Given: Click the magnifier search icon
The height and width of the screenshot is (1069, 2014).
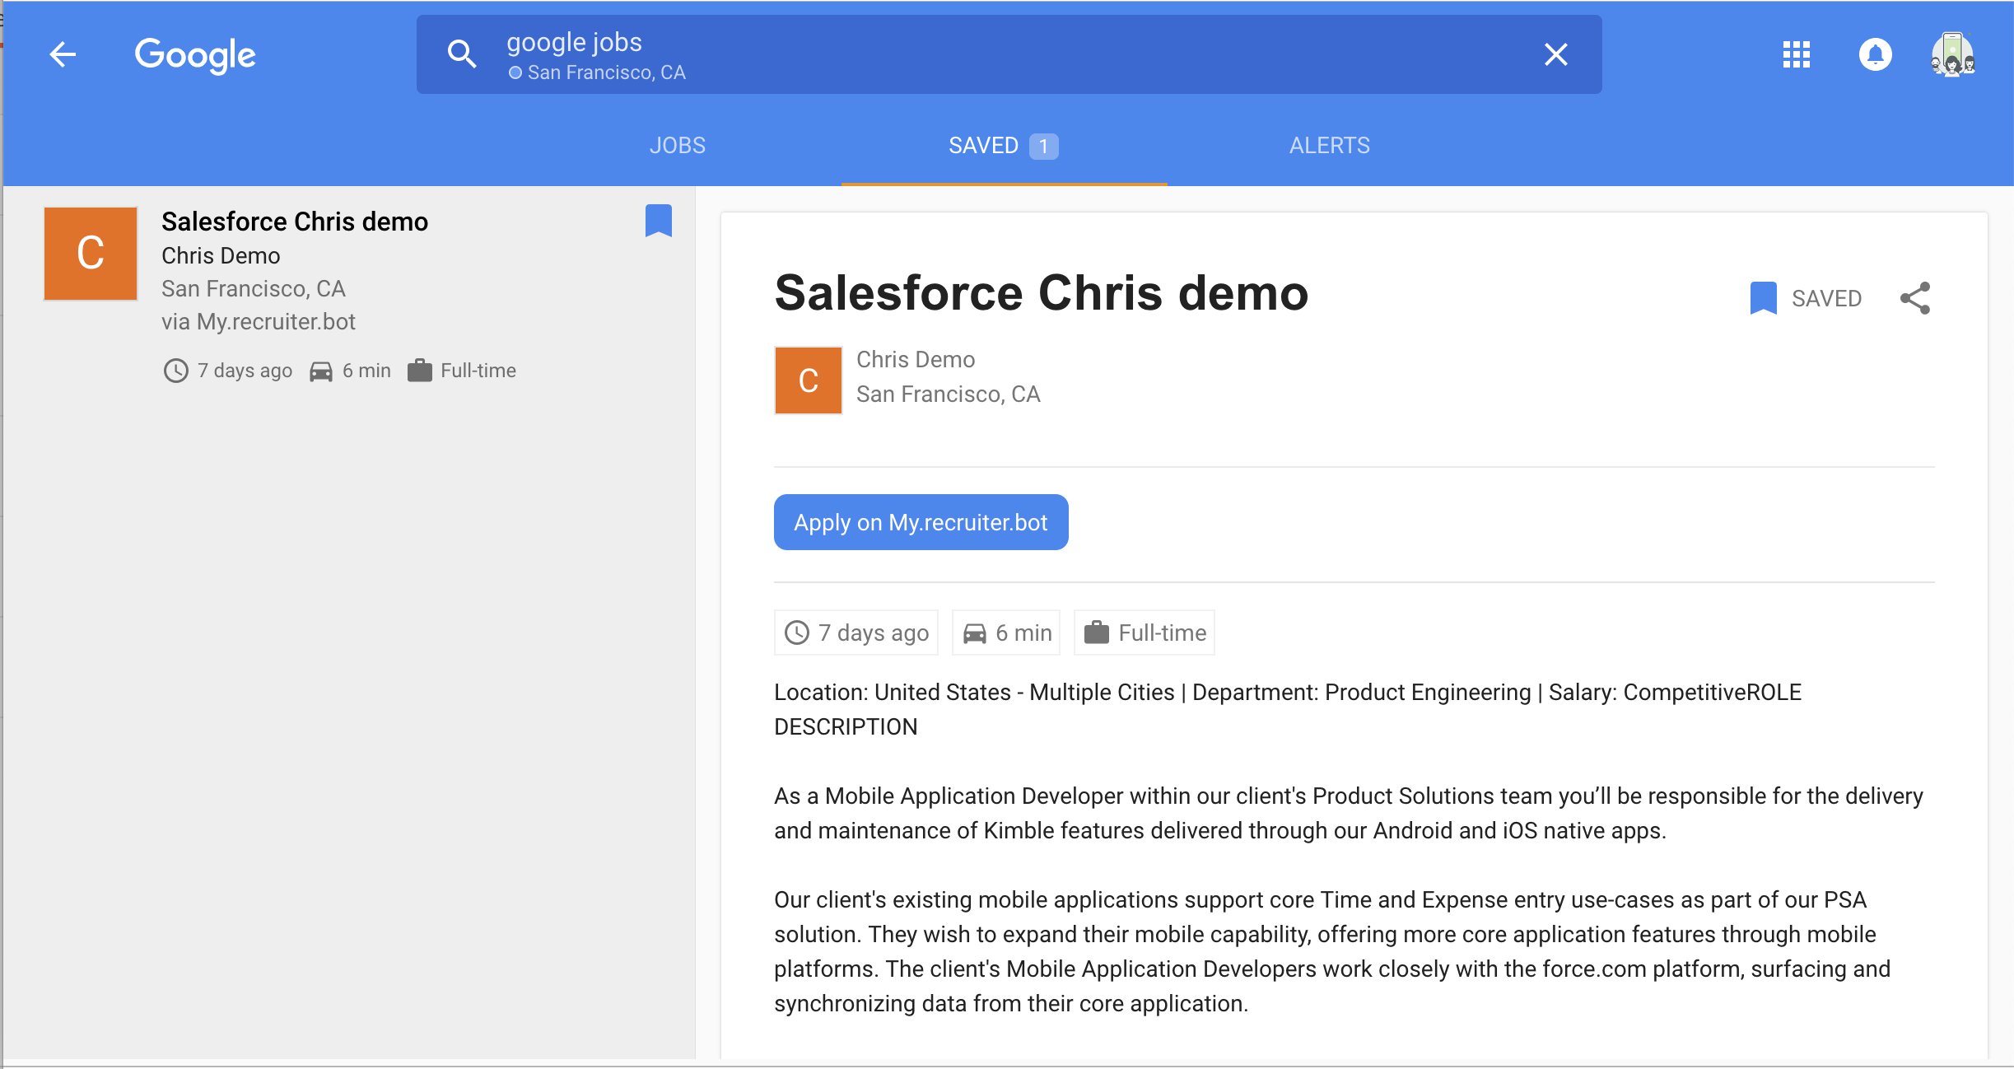Looking at the screenshot, I should click(462, 54).
